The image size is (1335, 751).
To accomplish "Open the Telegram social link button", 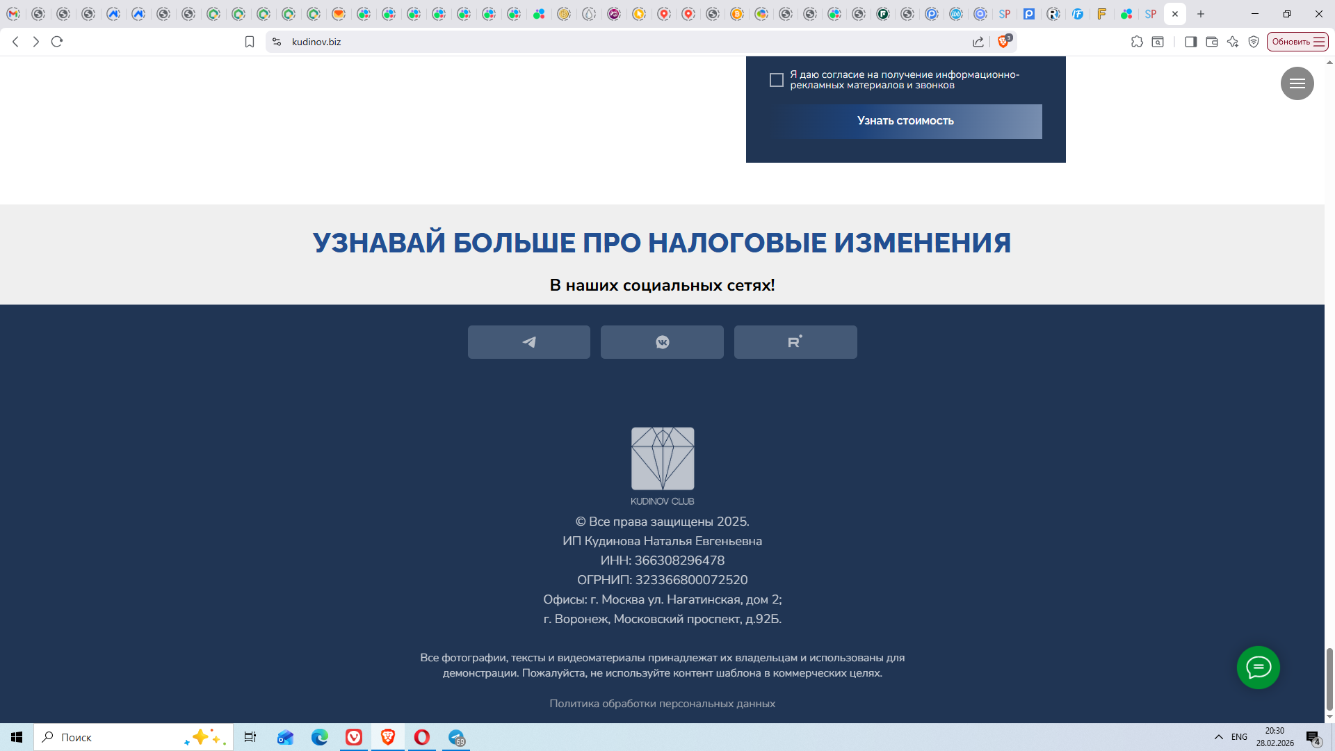I will coord(528,342).
